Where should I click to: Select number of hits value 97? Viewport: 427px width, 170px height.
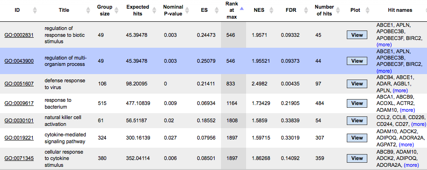319,84
